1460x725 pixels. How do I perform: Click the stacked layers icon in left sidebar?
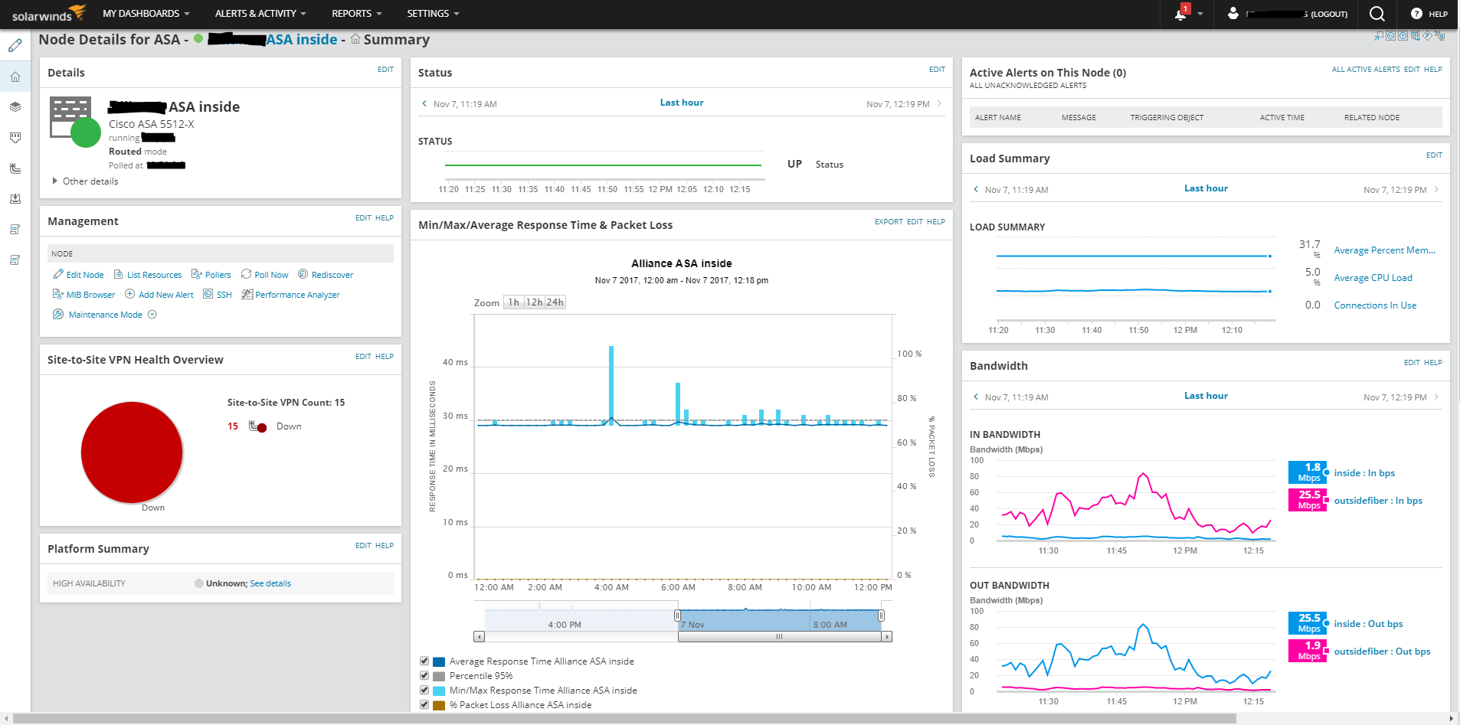click(x=15, y=107)
